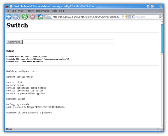168x136 pixels.
Task: Open the Tools menu
Action: pos(54,11)
